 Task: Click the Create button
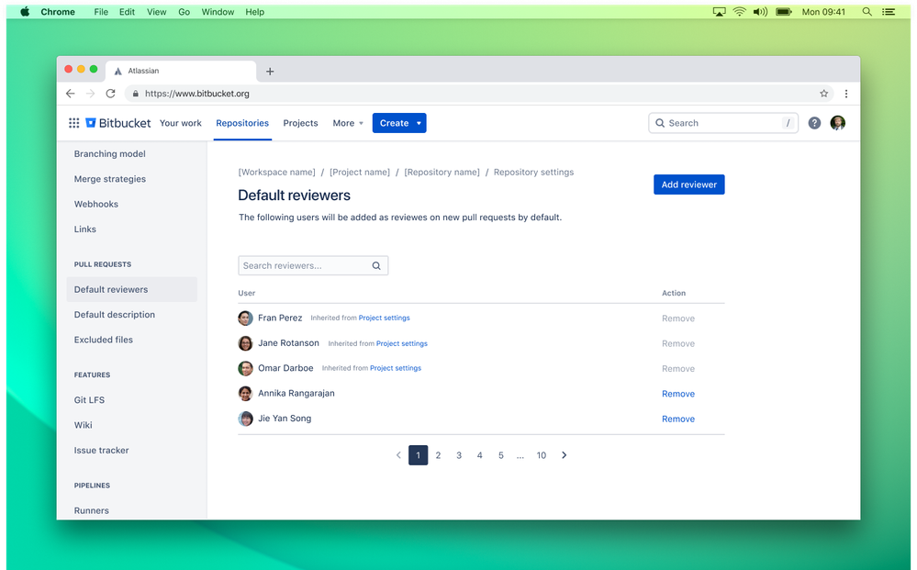[394, 123]
